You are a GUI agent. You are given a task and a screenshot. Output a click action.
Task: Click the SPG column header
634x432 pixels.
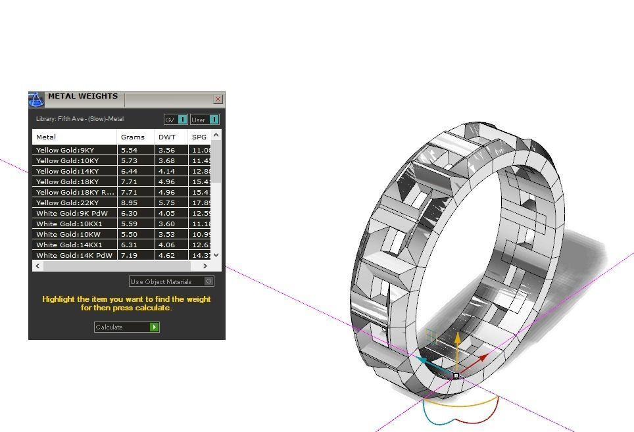(x=199, y=137)
